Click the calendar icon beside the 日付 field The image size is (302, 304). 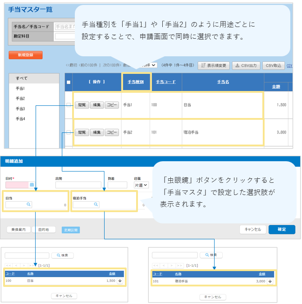click(32, 185)
